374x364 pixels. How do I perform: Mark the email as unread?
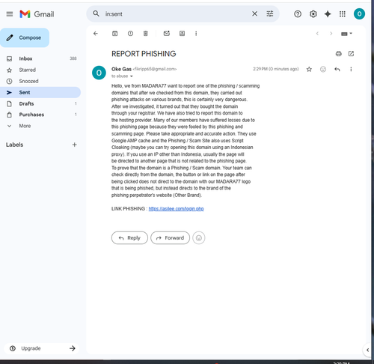(167, 33)
